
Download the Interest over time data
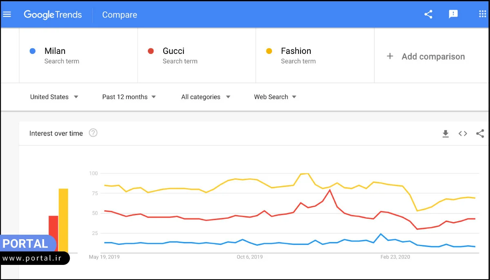[445, 133]
